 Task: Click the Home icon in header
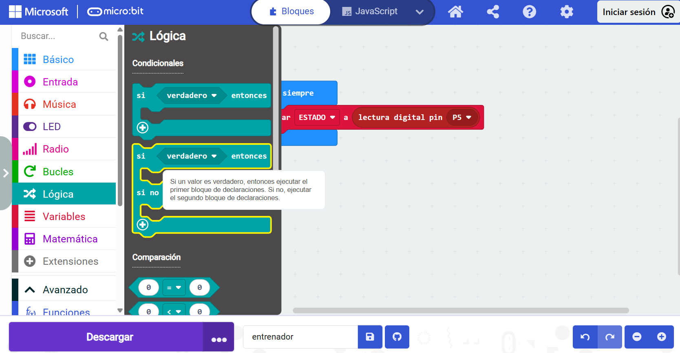pyautogui.click(x=455, y=12)
